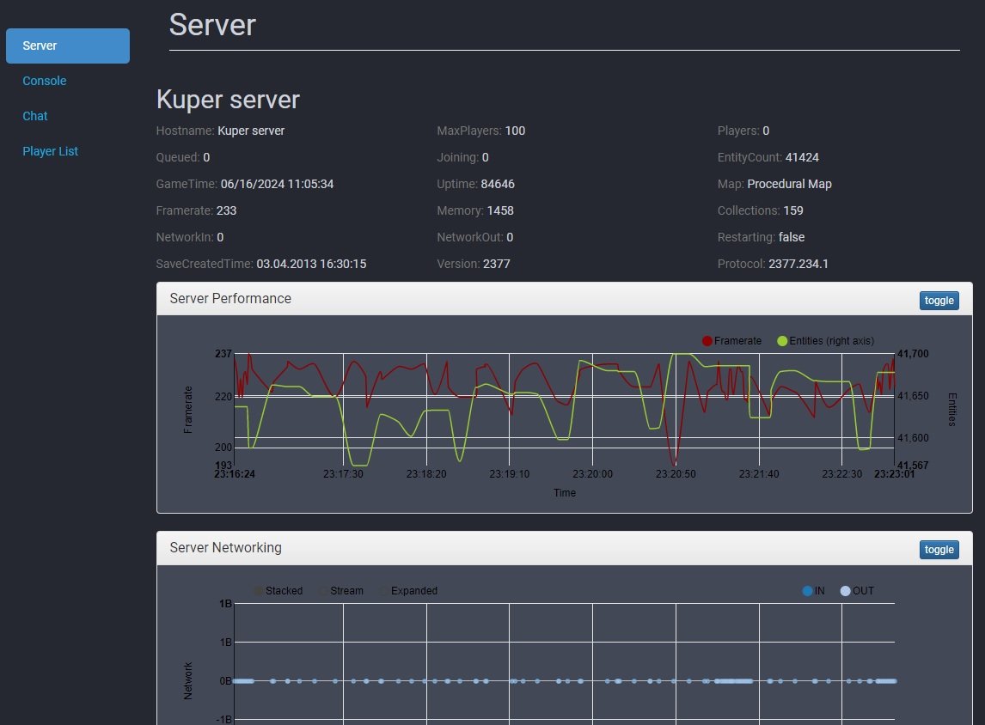Select the Stream chart mode
The height and width of the screenshot is (725, 985).
click(346, 591)
